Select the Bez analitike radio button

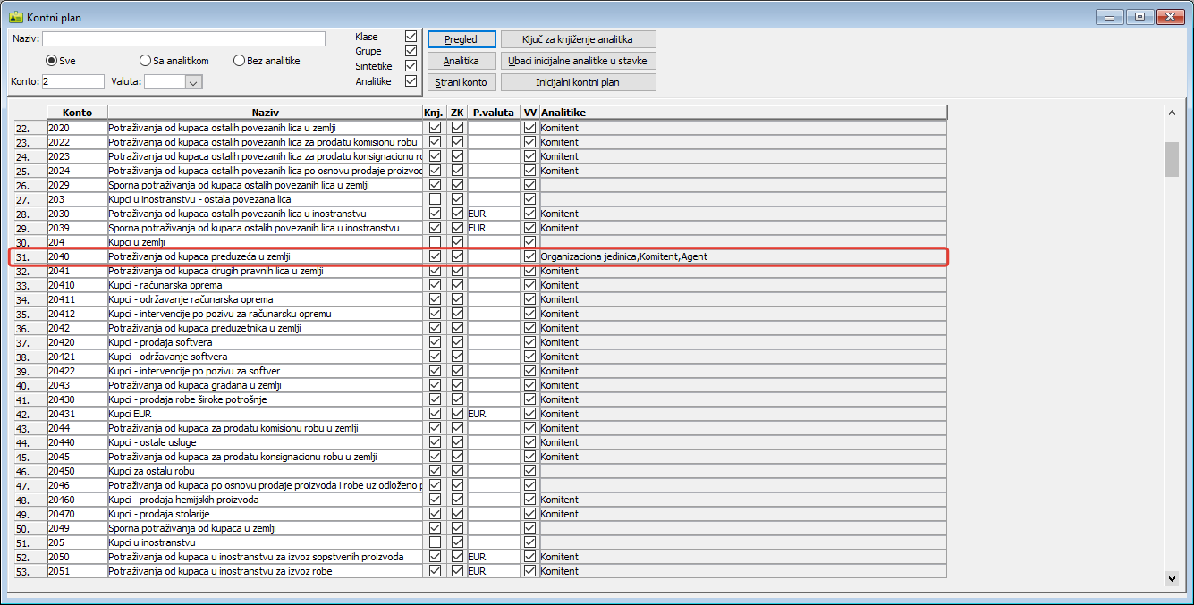(x=240, y=61)
